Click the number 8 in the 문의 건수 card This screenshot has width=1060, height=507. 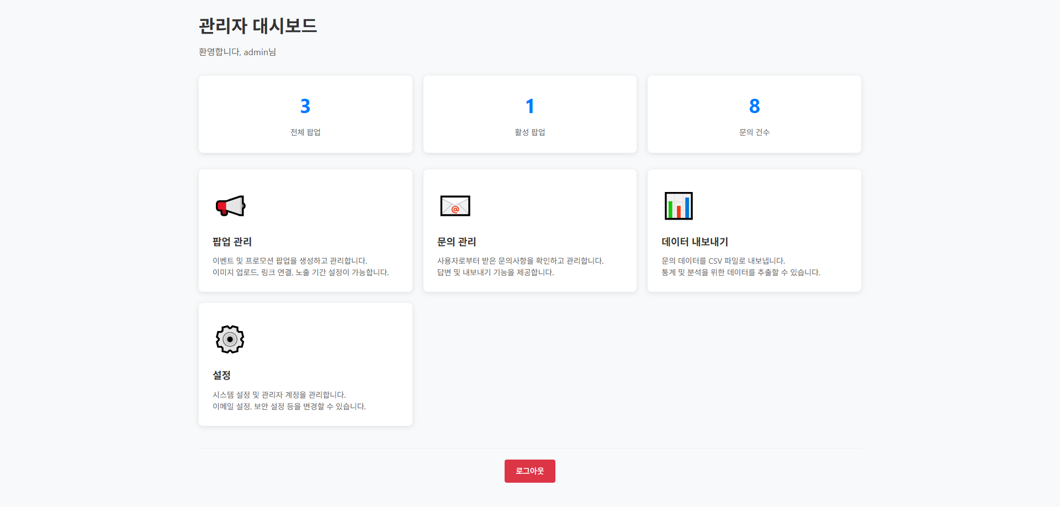click(x=754, y=106)
